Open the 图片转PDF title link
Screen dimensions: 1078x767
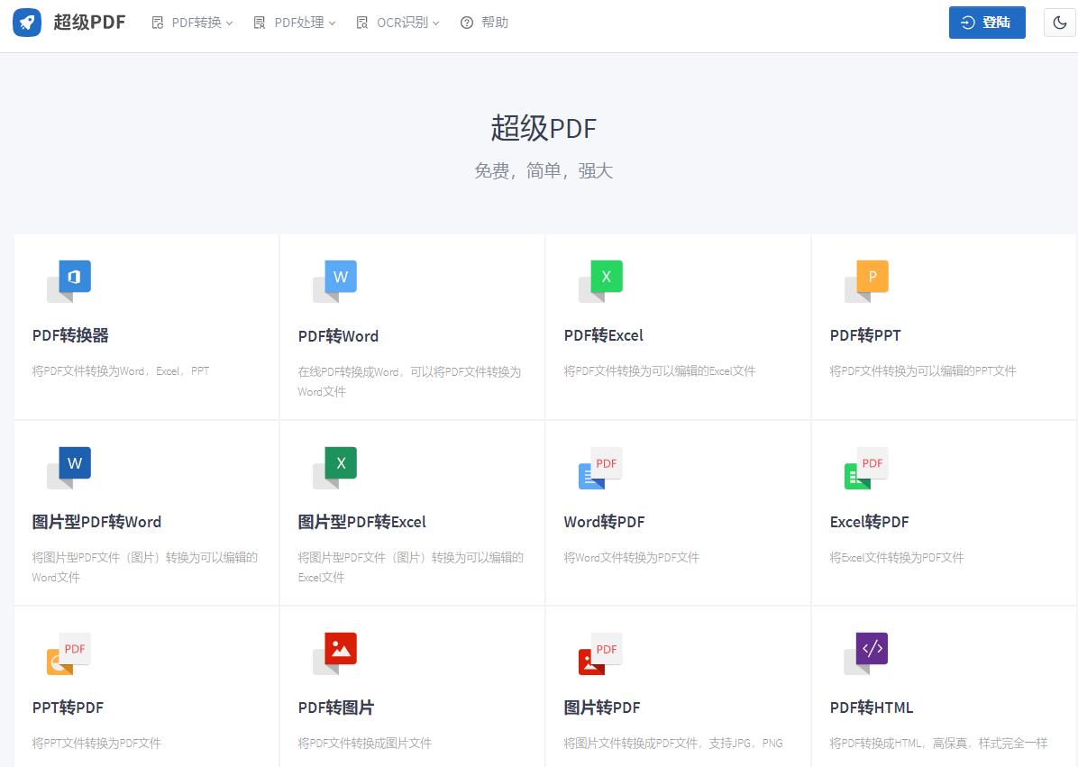[x=601, y=708]
